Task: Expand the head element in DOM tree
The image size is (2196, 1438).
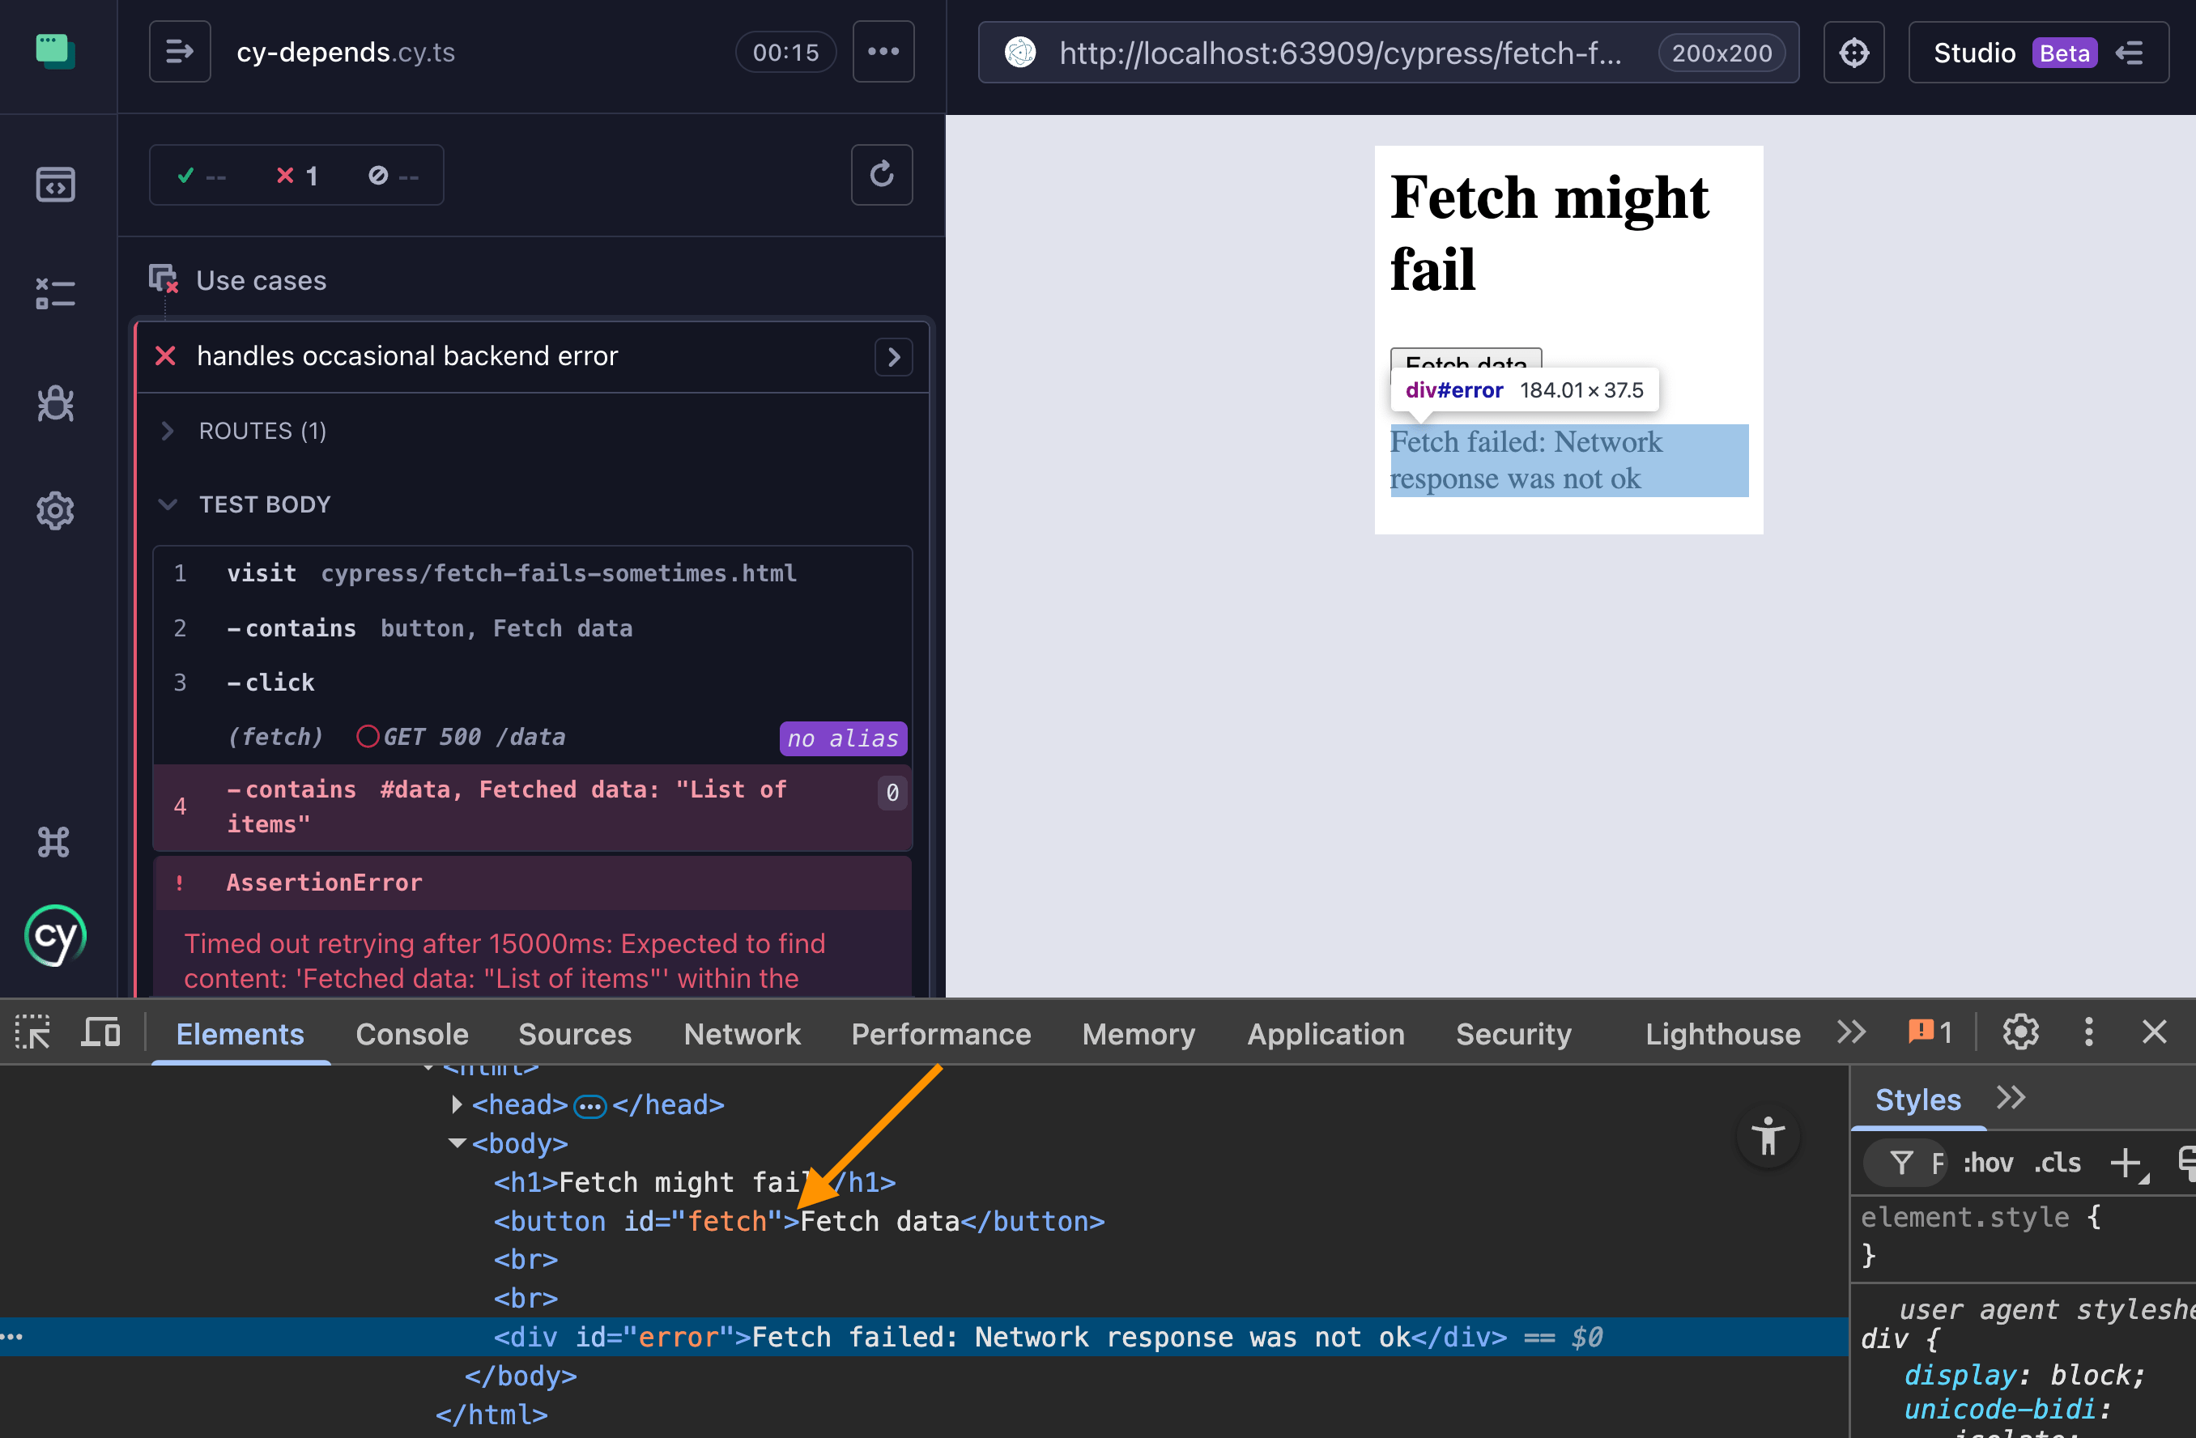Action: pos(457,1104)
